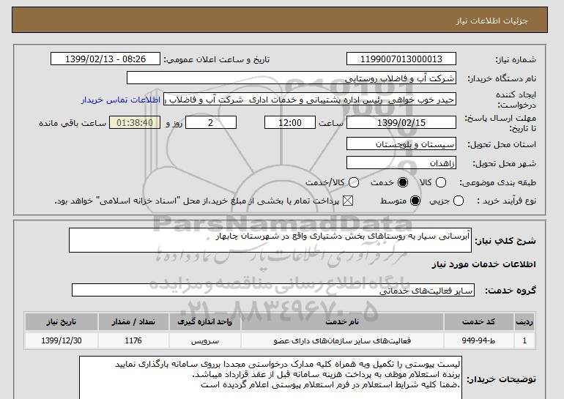Click the طبقه بندی موضوعی label
This screenshot has height=399, width=564.
498,182
